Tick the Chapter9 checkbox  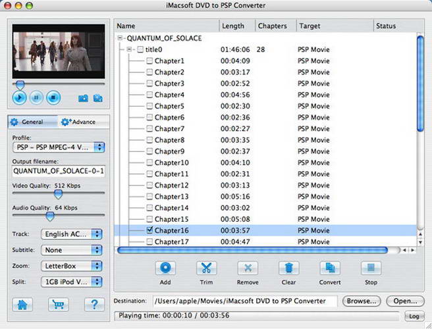[149, 151]
